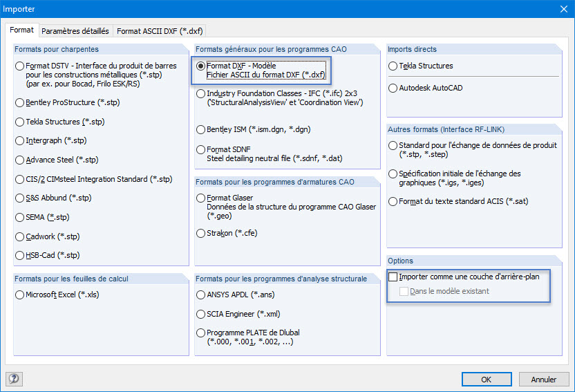
Task: Select the Tekla Structures (*.stp) format
Action: tap(20, 122)
